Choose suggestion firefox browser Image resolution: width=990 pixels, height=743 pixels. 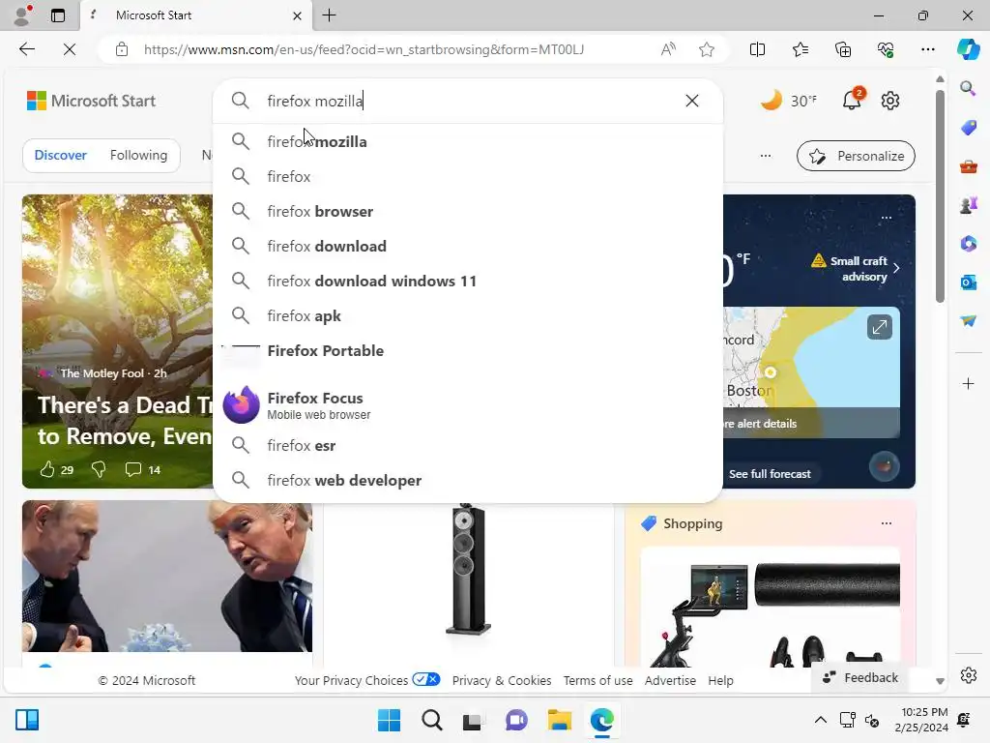click(468, 211)
